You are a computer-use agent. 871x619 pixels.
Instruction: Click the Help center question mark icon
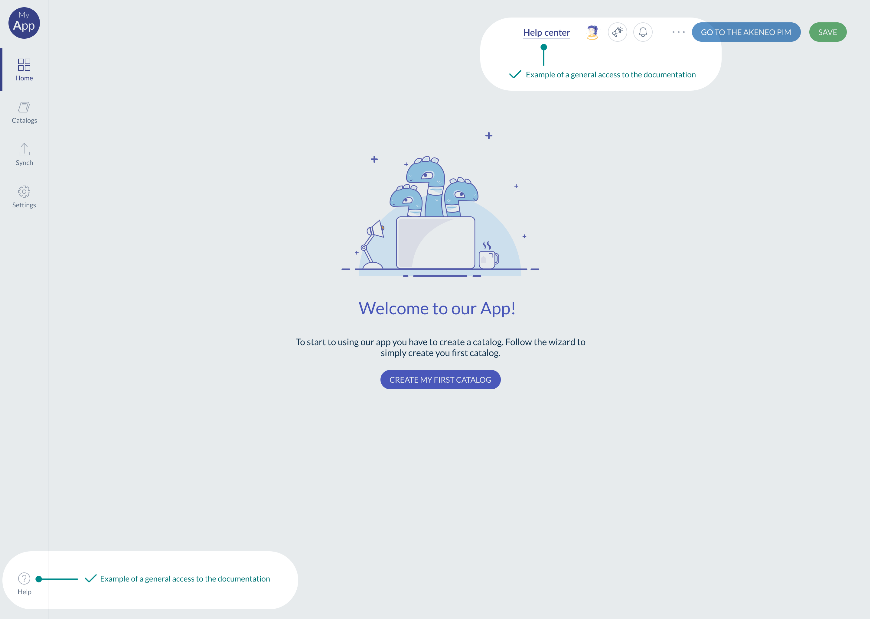pos(24,578)
